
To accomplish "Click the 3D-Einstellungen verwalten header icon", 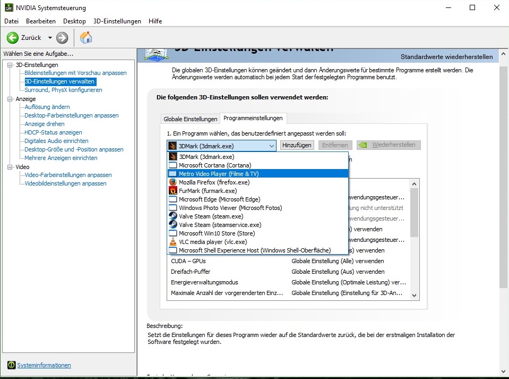I will pos(156,54).
